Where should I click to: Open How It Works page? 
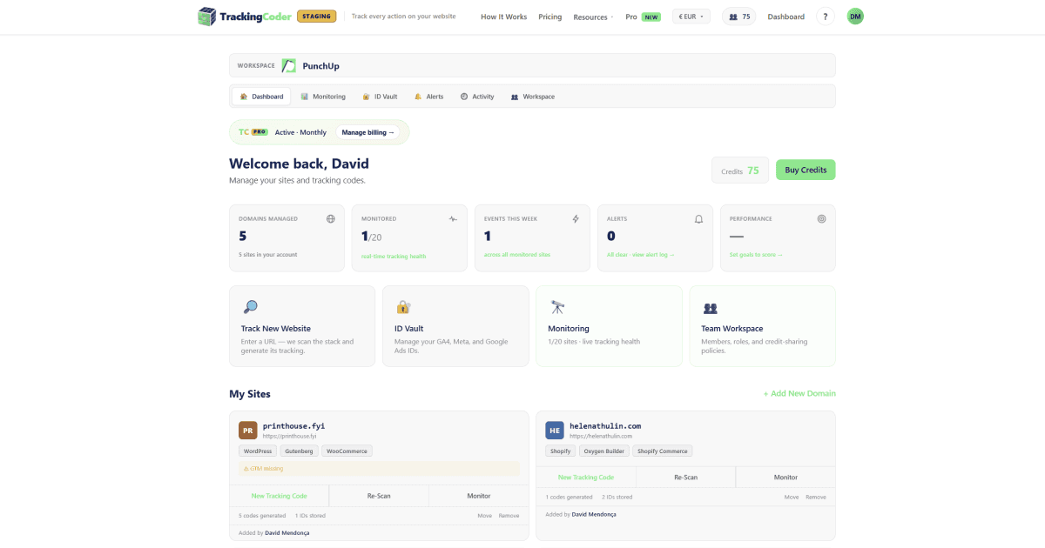tap(503, 17)
